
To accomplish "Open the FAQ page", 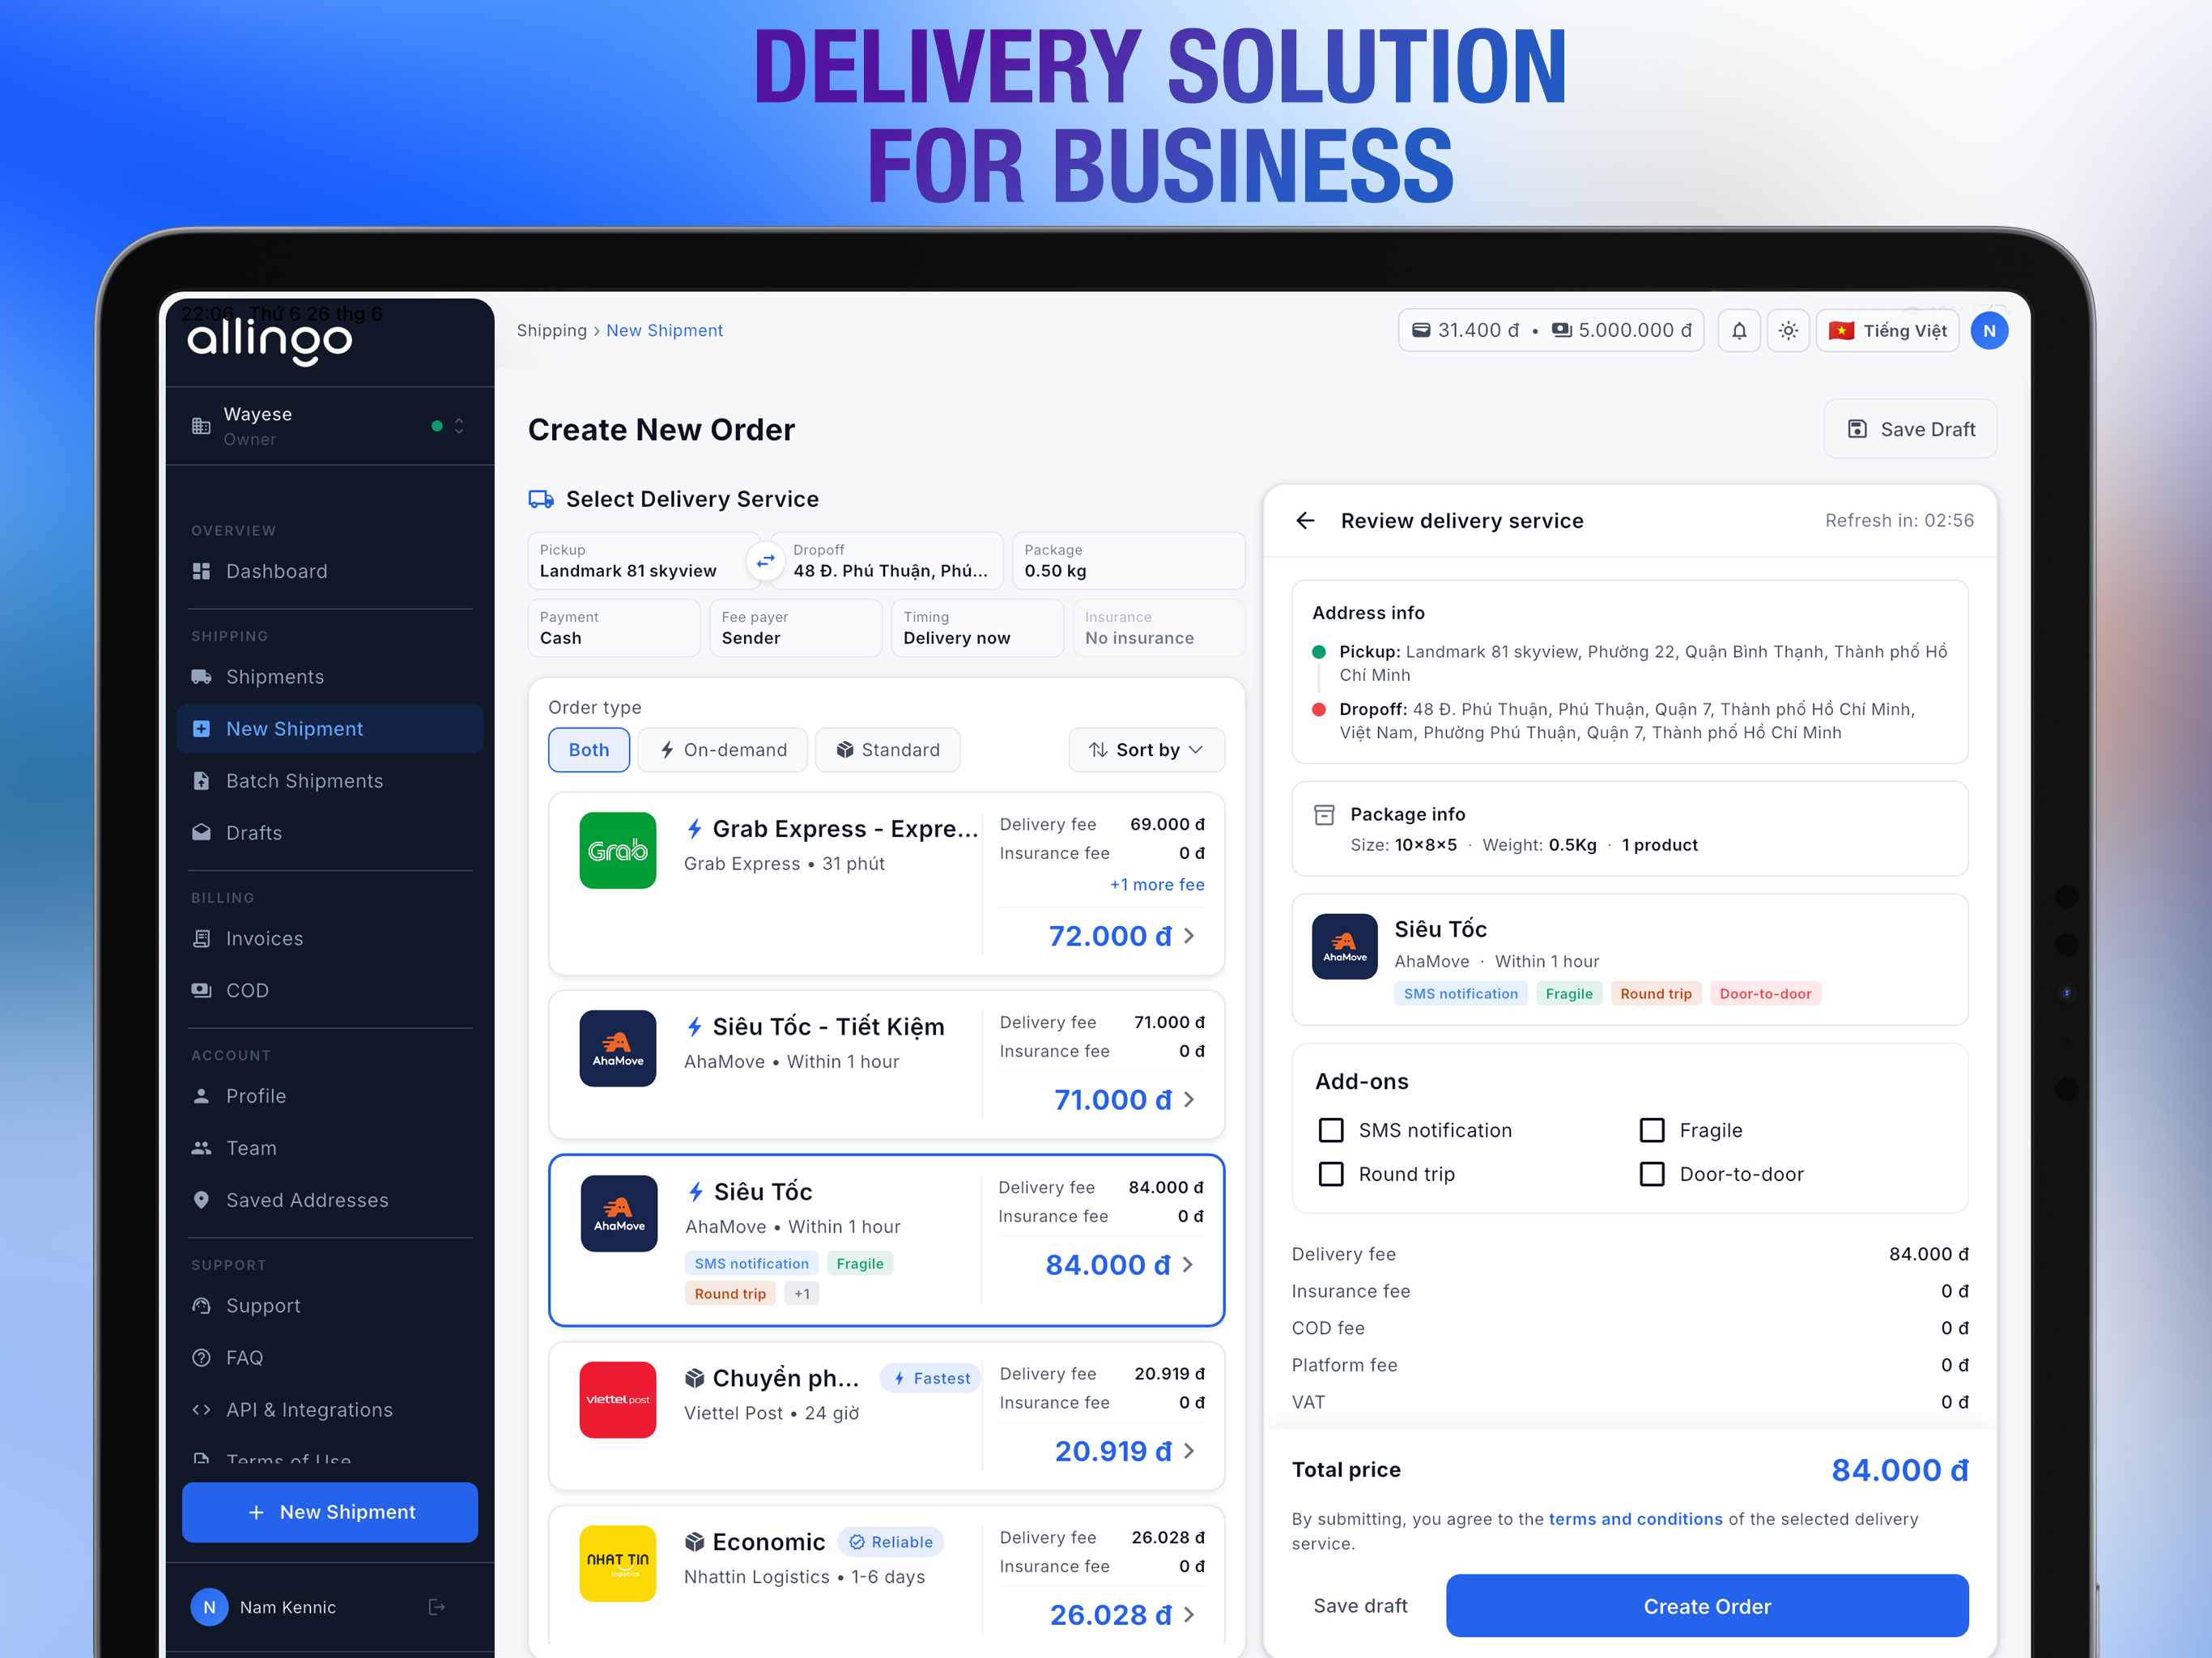I will pos(330,1358).
